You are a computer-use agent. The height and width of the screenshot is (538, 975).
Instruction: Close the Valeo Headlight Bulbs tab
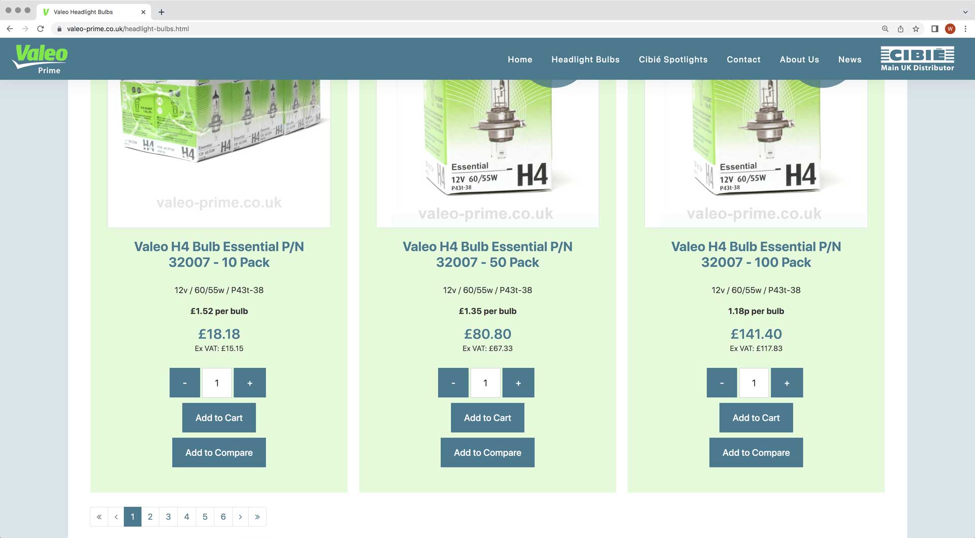click(x=143, y=12)
